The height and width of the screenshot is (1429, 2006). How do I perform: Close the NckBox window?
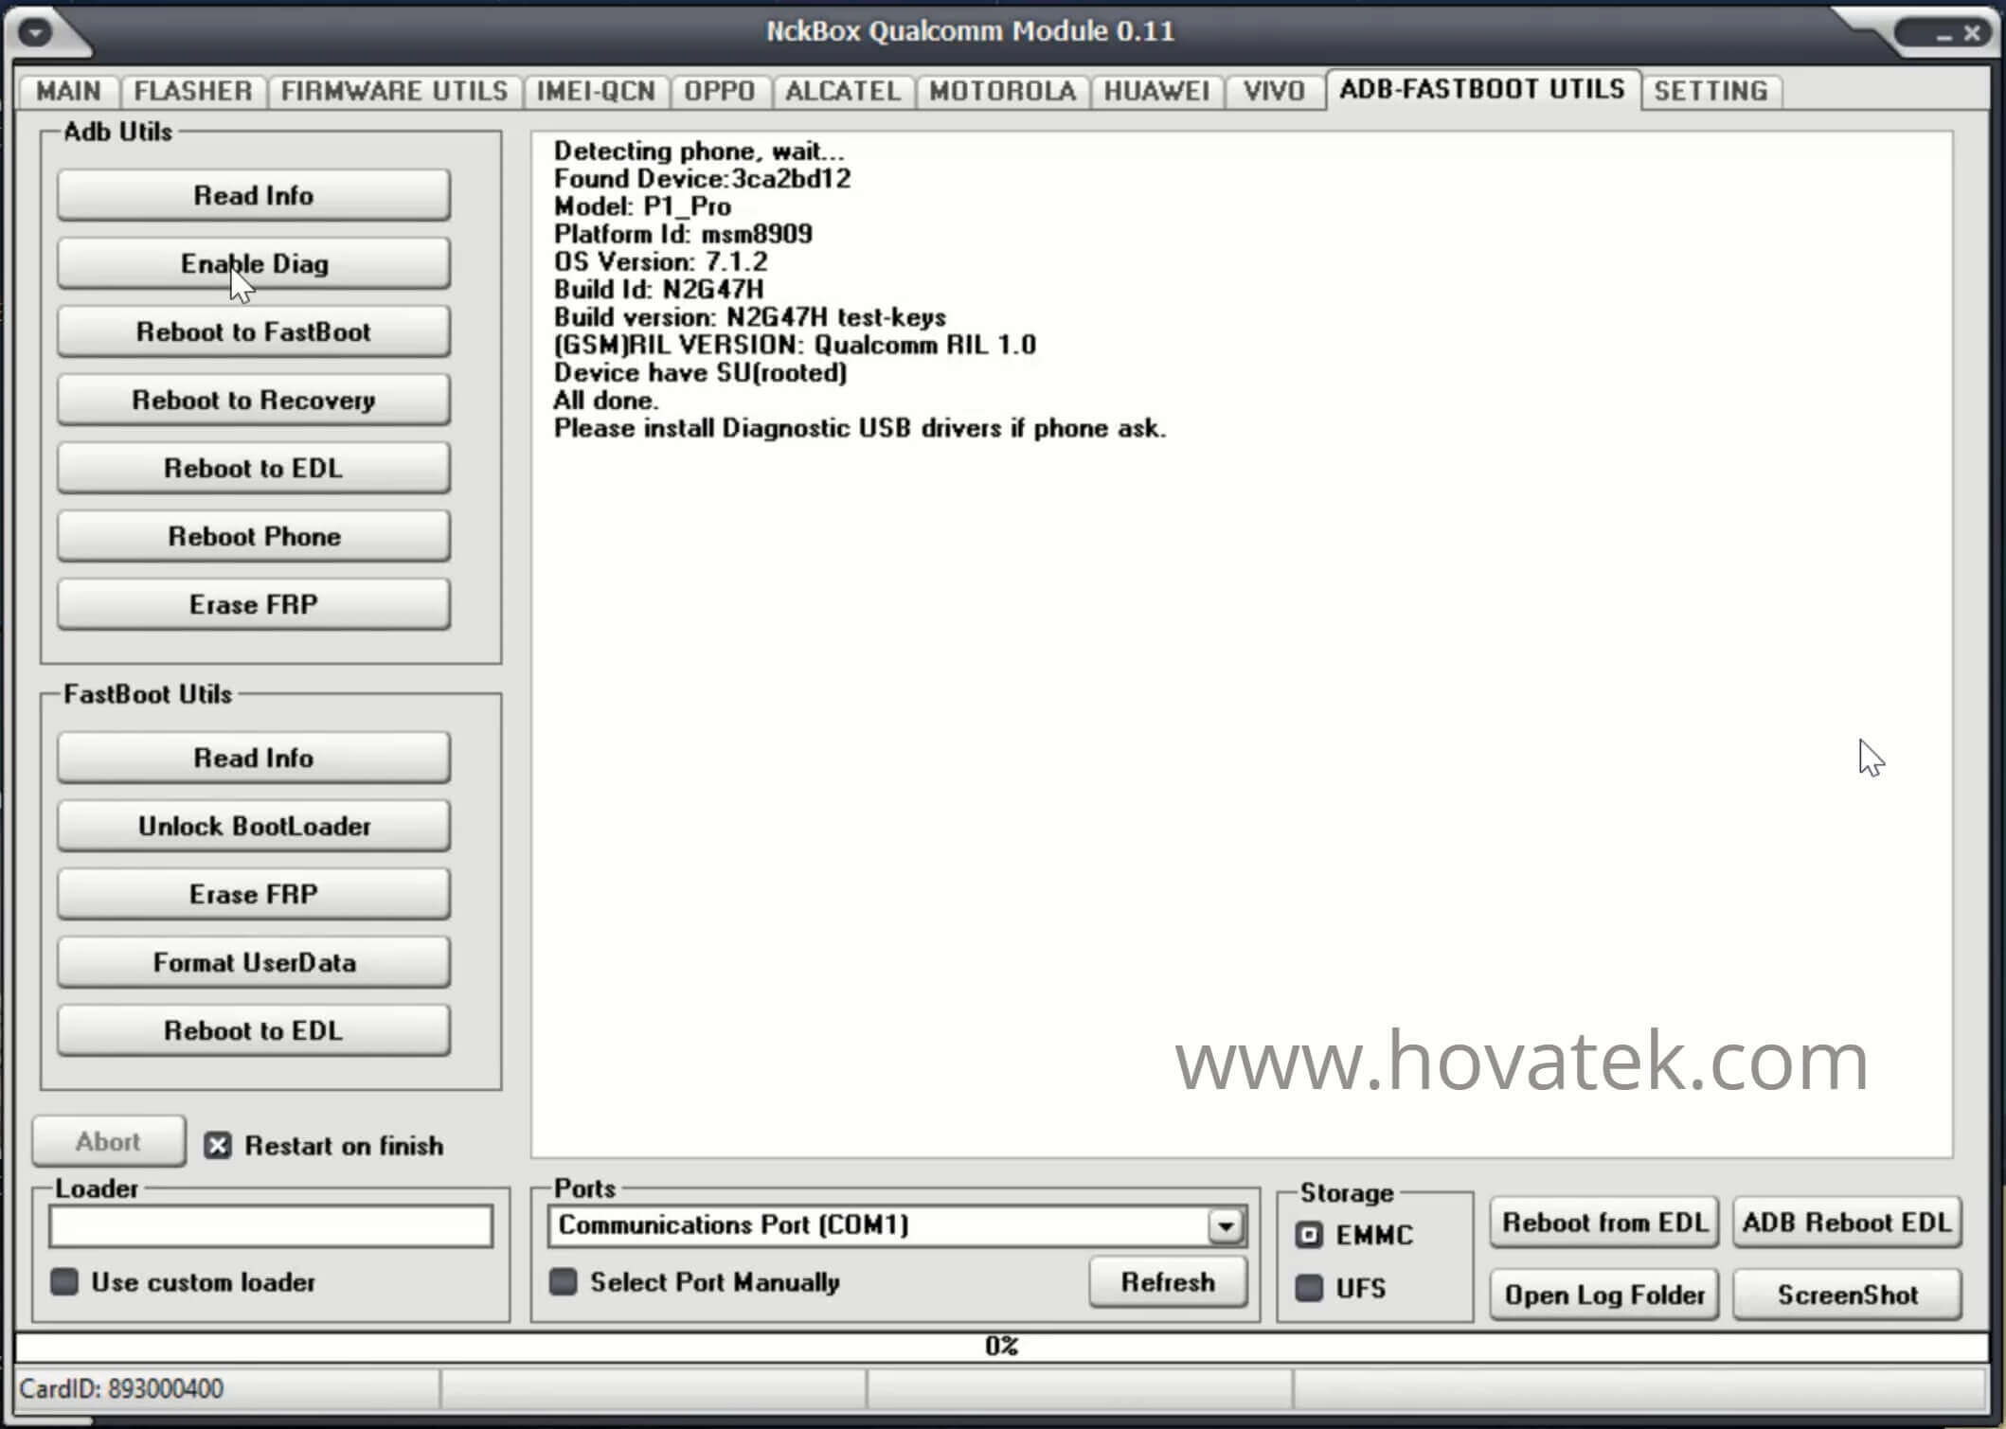pyautogui.click(x=1973, y=34)
